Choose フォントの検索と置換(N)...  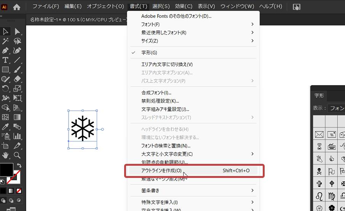[x=193, y=146]
